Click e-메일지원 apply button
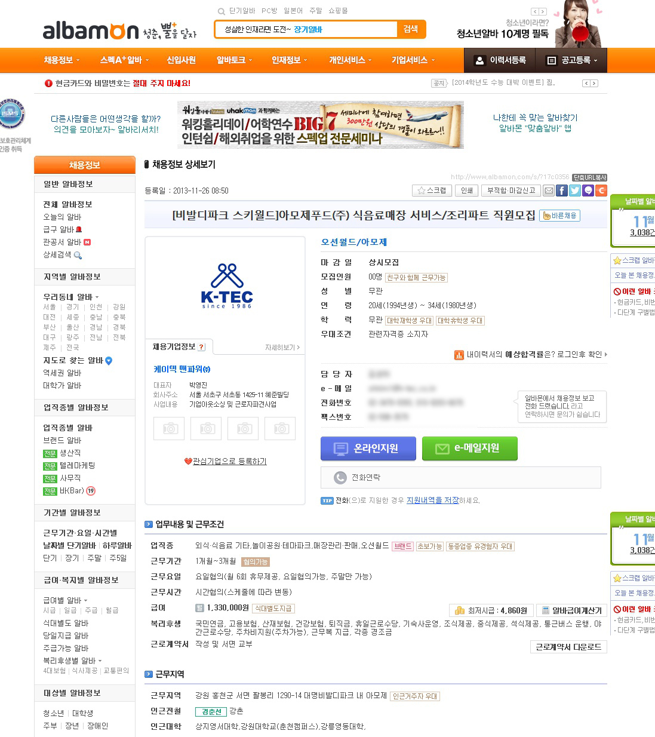The width and height of the screenshot is (655, 737). tap(470, 449)
